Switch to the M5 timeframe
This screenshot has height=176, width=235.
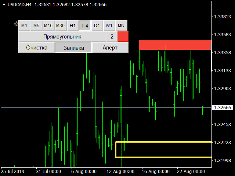(36, 25)
